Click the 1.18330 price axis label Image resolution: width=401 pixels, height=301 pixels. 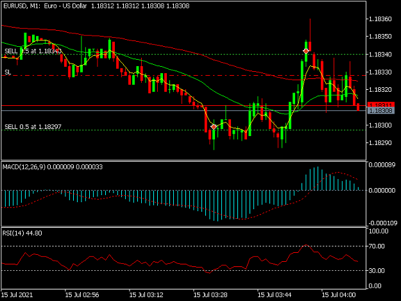point(380,73)
